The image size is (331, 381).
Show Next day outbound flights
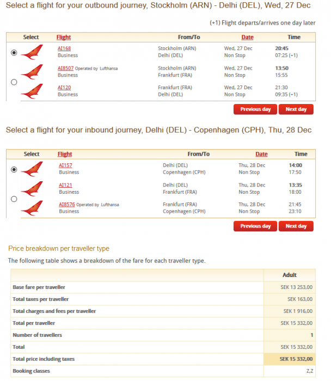pyautogui.click(x=296, y=109)
